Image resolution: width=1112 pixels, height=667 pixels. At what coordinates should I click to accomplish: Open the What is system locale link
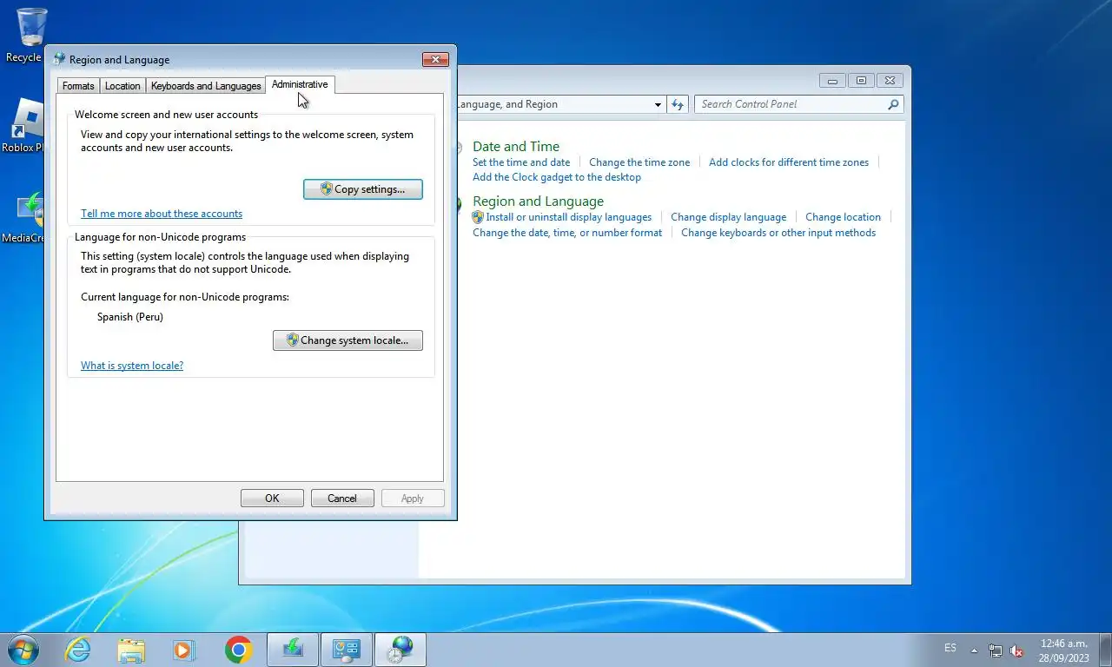coord(132,366)
